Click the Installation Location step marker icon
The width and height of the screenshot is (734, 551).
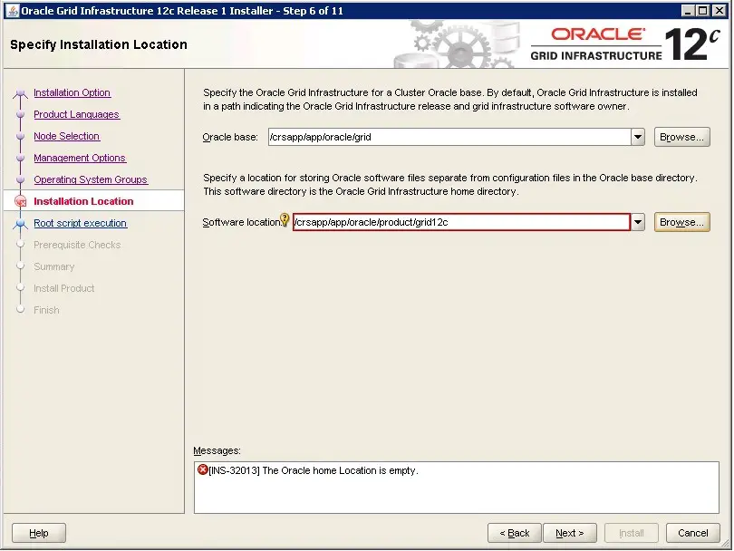coord(20,201)
